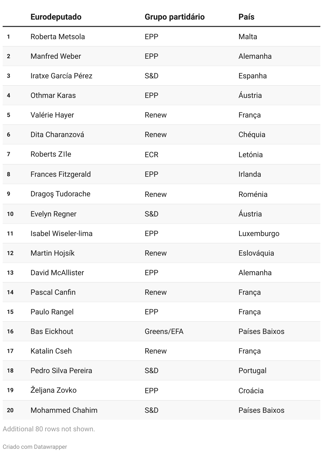The height and width of the screenshot is (453, 323).
Task: Select Dita Charanzová's row
Action: click(161, 134)
